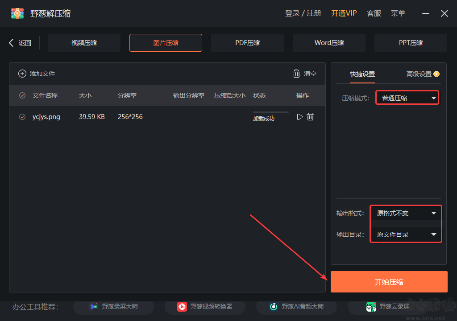Click the 登录/注册 link

pyautogui.click(x=303, y=13)
